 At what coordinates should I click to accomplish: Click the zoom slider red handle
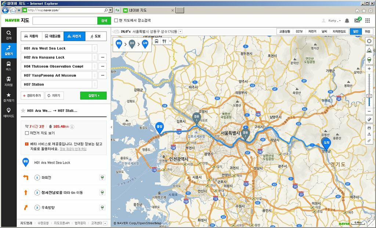[x=369, y=96]
